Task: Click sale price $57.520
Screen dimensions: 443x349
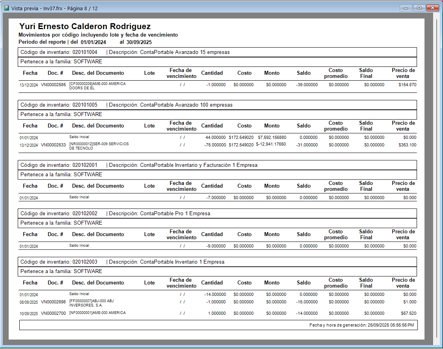Action: tap(408, 313)
